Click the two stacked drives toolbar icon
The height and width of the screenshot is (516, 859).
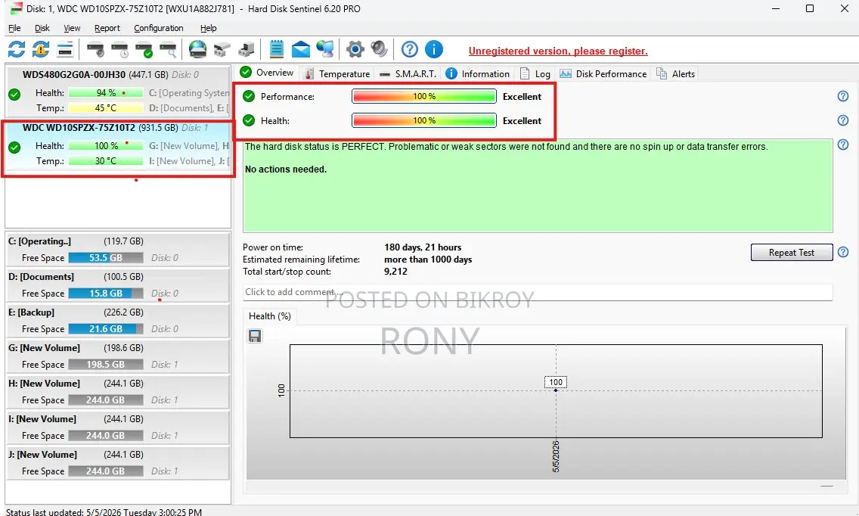pyautogui.click(x=222, y=49)
